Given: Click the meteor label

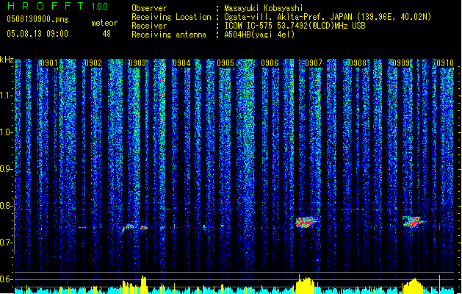Looking at the screenshot, I should pos(104,23).
